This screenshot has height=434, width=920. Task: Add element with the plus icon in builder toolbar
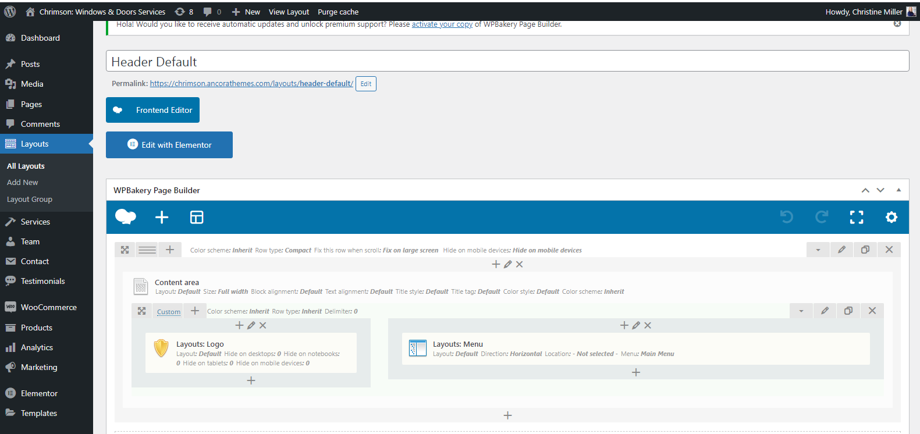162,217
